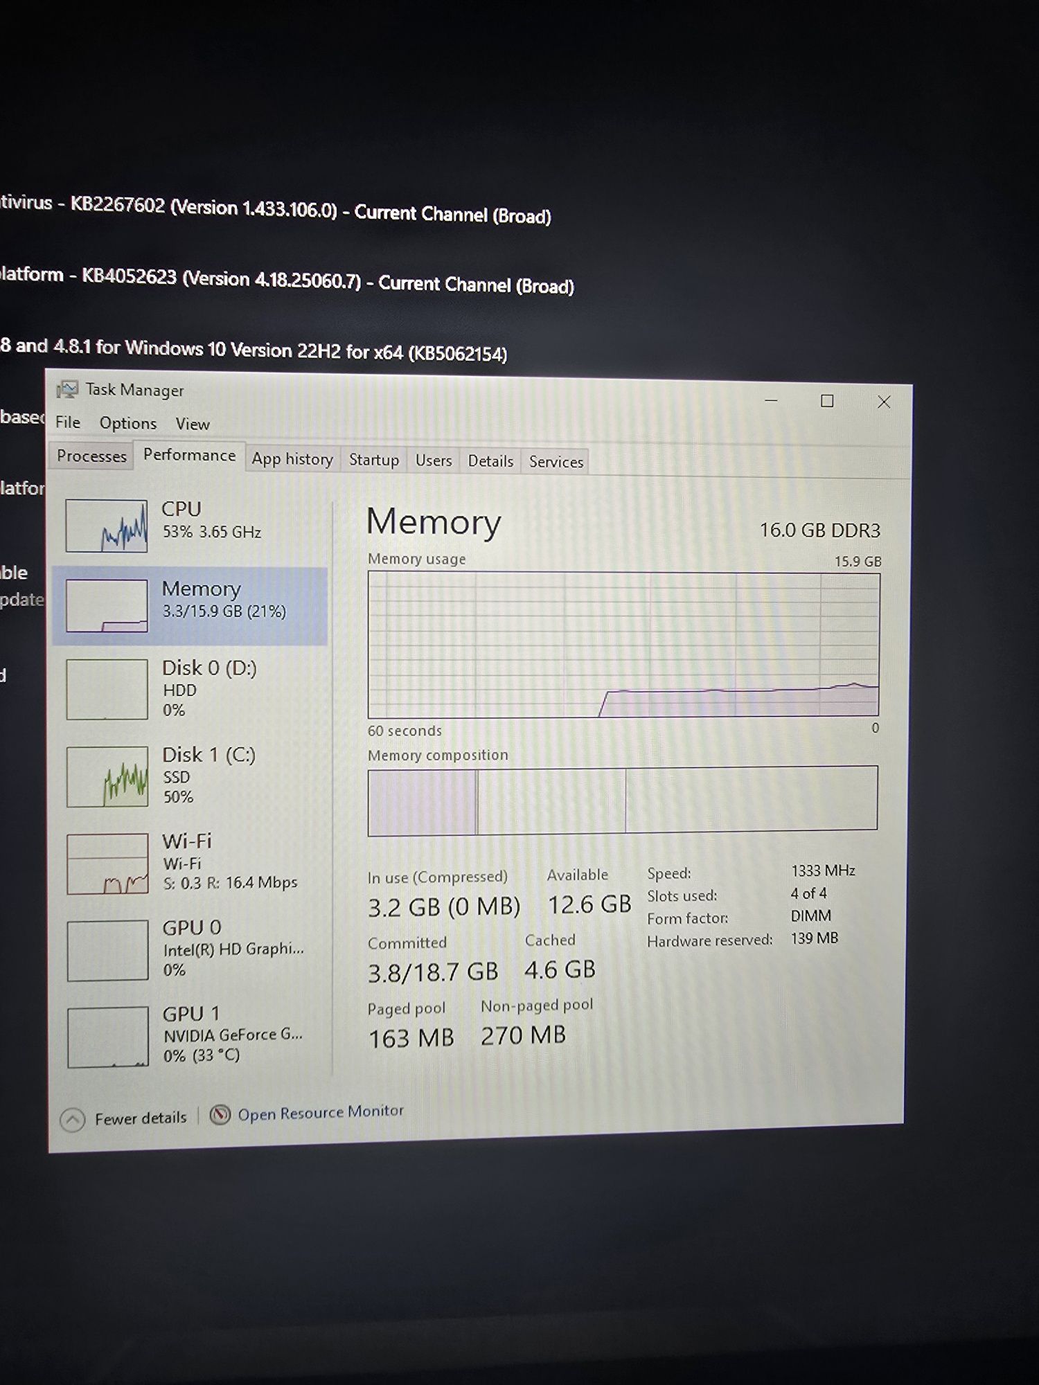Click the Committed value 3.8/18.7 GB

(433, 972)
